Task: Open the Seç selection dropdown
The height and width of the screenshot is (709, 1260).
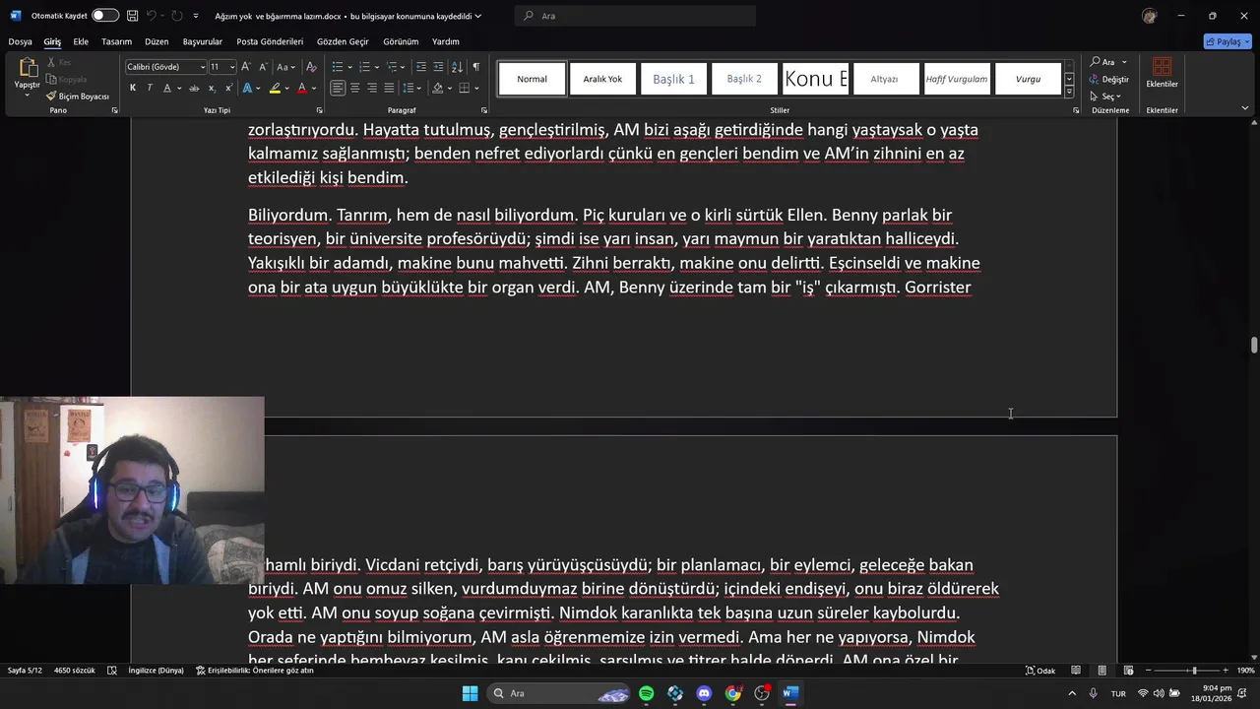Action: point(1105,97)
